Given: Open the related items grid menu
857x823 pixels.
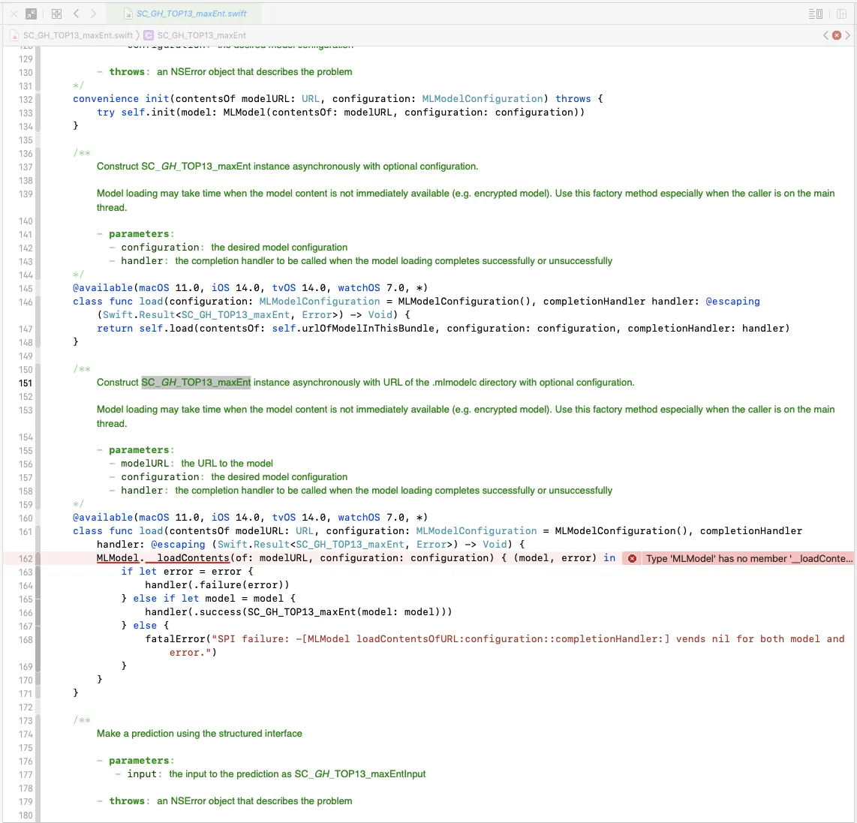Looking at the screenshot, I should (x=56, y=14).
